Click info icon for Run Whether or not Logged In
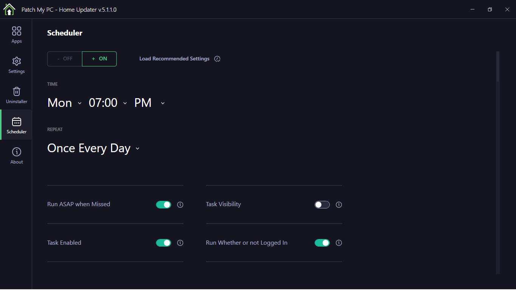 pos(339,243)
